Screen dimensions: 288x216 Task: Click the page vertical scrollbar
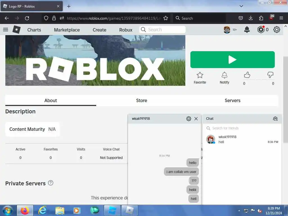click(x=285, y=99)
